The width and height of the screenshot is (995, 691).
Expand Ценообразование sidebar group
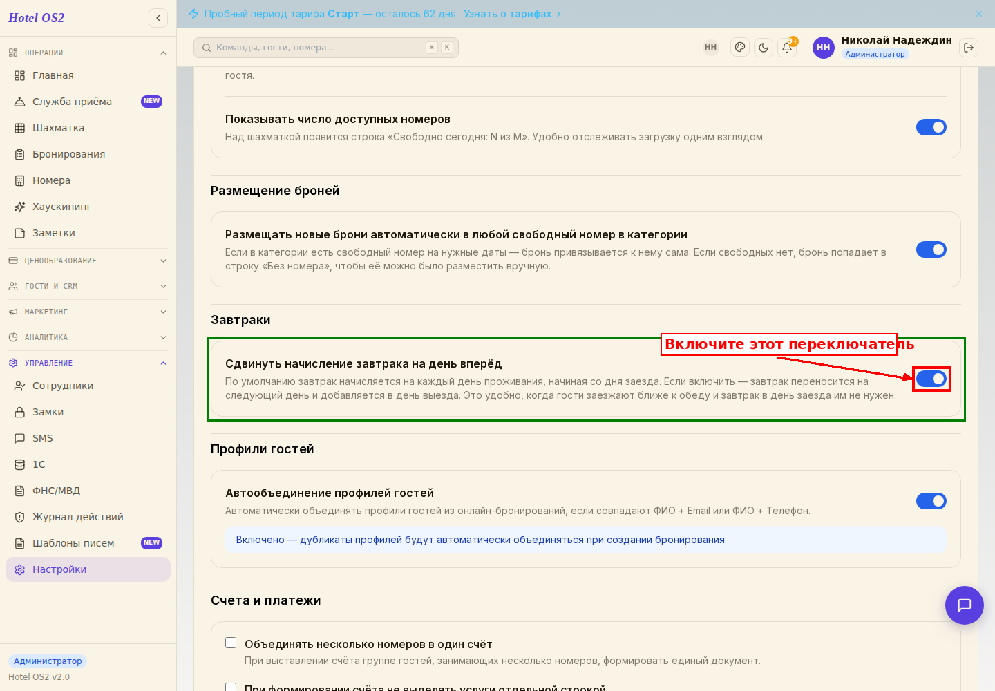tap(88, 261)
